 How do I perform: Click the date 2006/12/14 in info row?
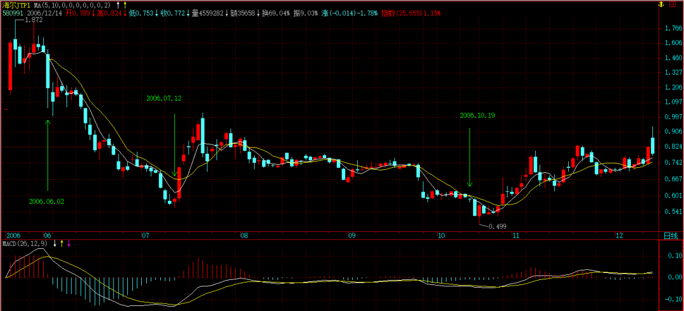[x=43, y=13]
